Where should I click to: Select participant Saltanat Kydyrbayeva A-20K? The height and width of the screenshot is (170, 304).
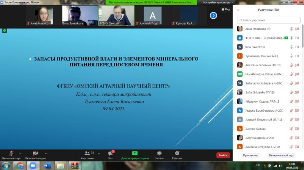269,83
